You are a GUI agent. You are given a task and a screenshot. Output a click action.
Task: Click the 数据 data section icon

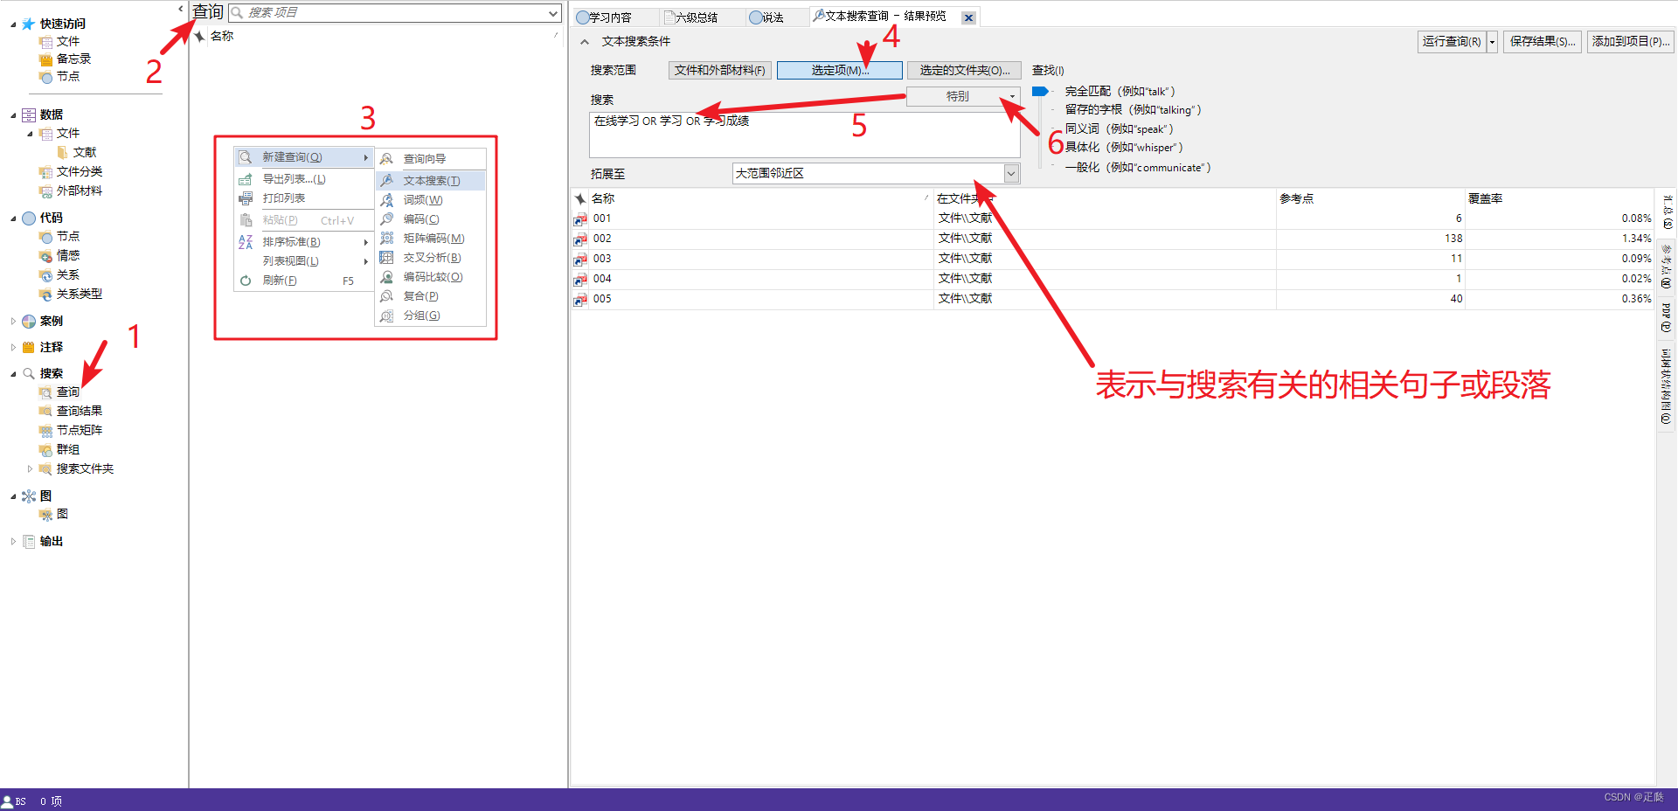tap(29, 114)
